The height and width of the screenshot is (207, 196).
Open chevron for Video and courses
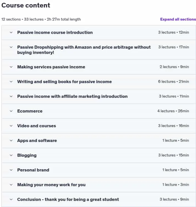[x=11, y=126]
